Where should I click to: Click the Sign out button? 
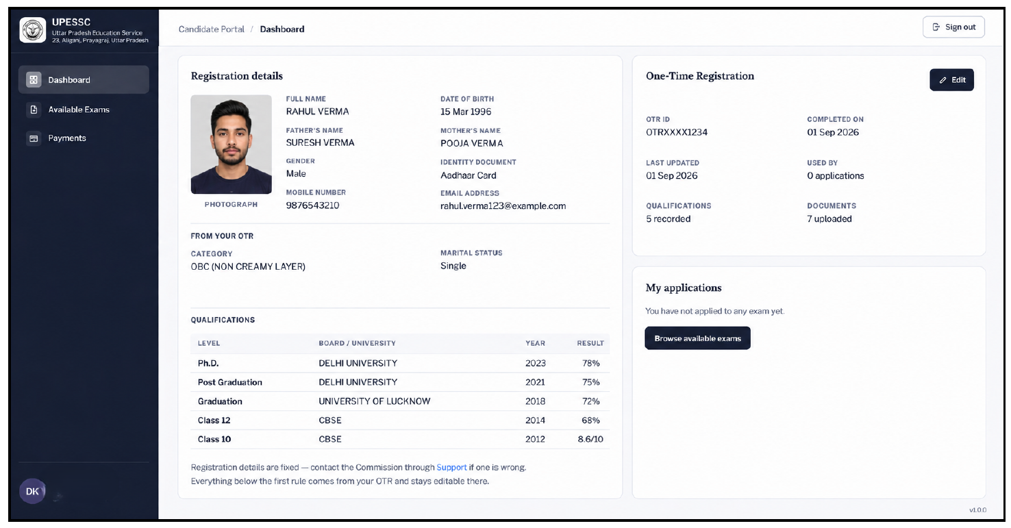pyautogui.click(x=953, y=27)
